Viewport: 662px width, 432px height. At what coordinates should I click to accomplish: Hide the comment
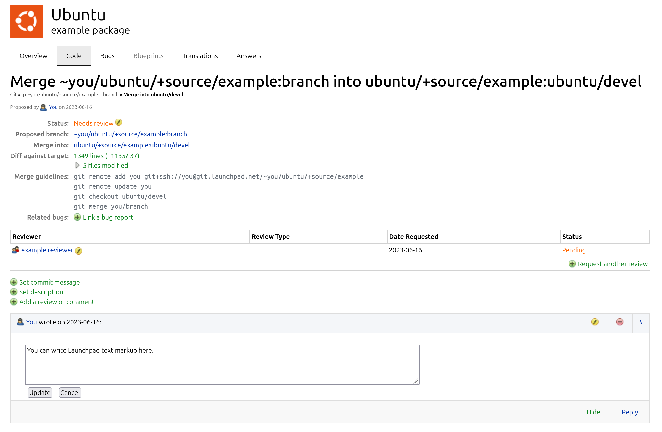(x=593, y=412)
